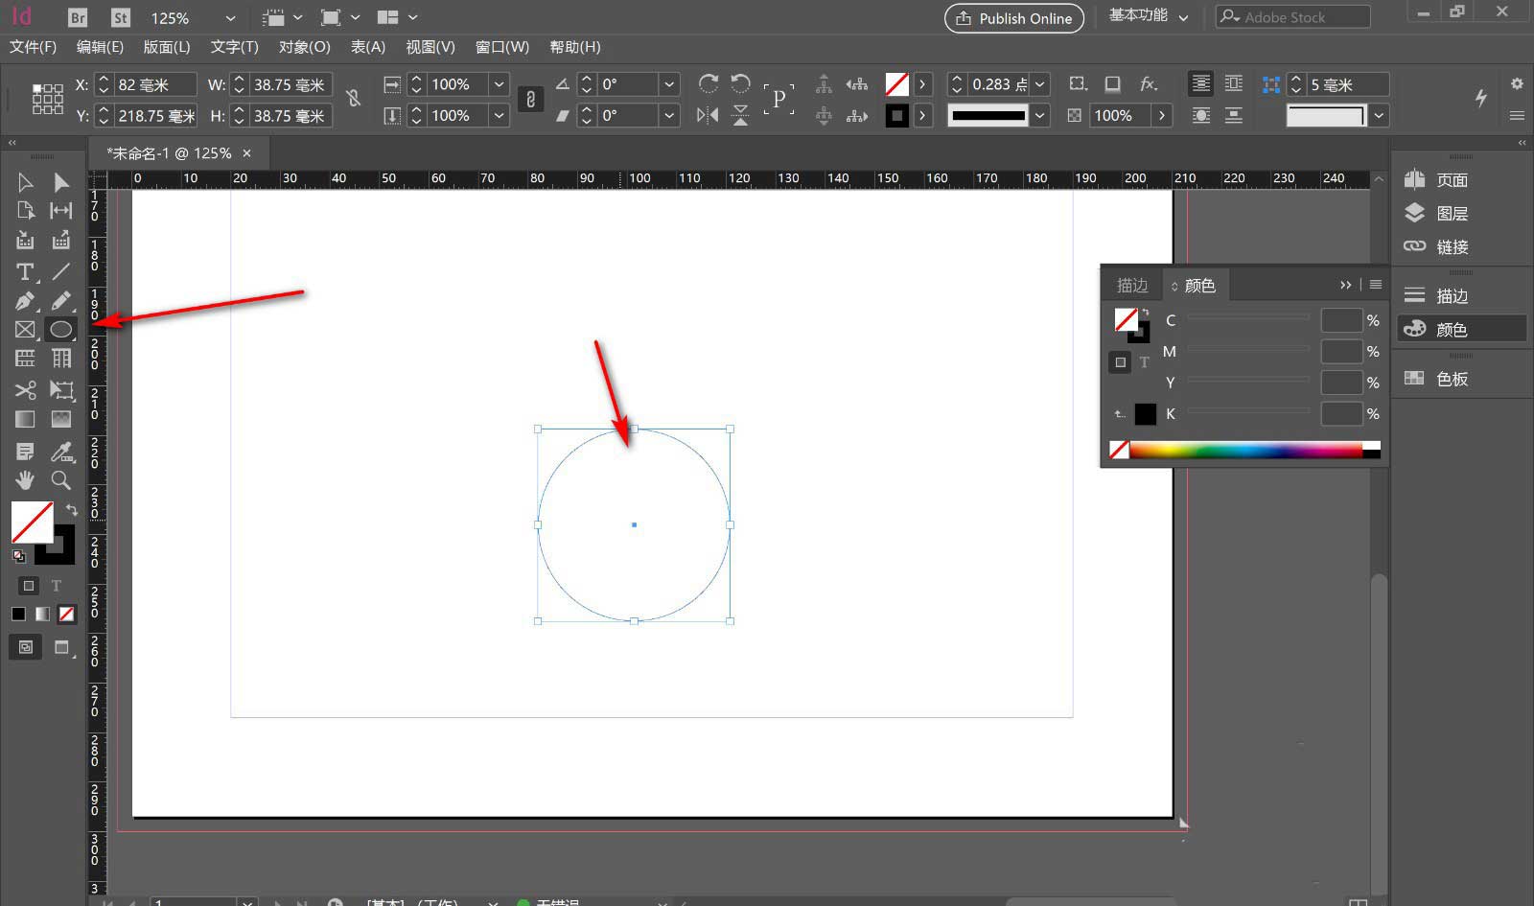Activate the Scissors tool

point(25,390)
